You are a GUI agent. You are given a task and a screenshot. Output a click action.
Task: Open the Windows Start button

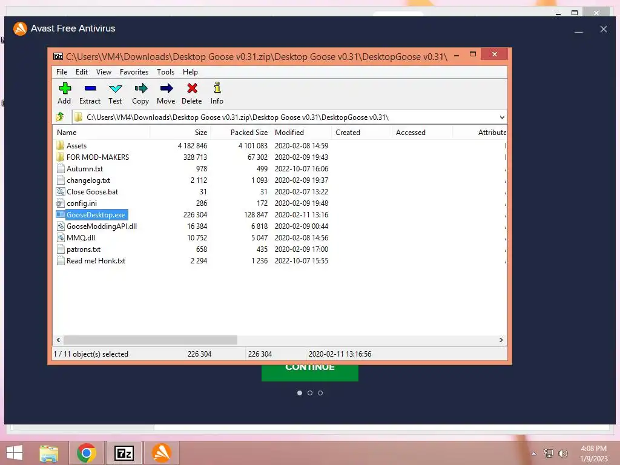(15, 453)
